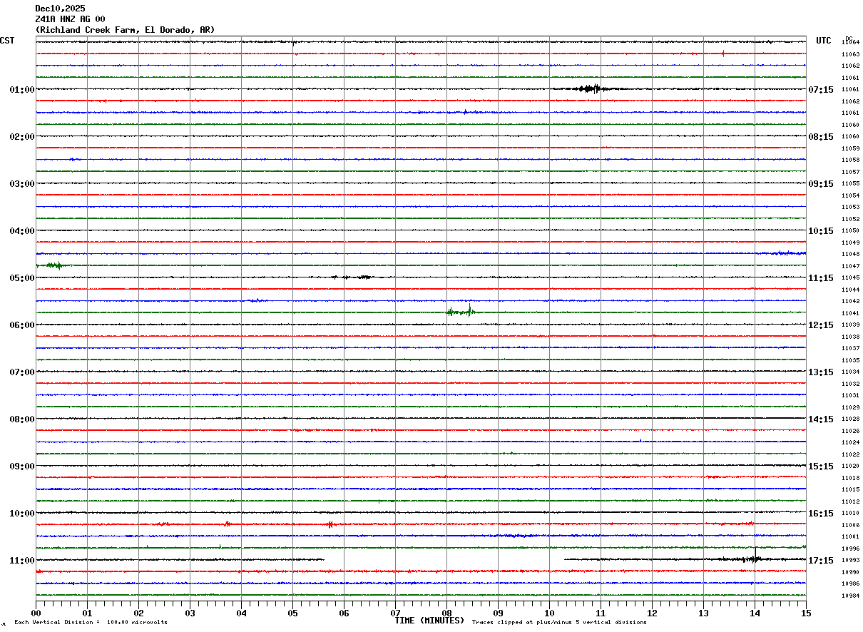This screenshot has width=863, height=632.
Task: Pick the 05:00 CST hour label
Action: [x=21, y=278]
